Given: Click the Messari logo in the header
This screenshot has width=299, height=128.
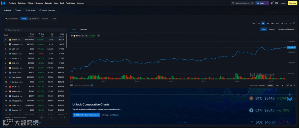Looking at the screenshot, I should pyautogui.click(x=3, y=3).
